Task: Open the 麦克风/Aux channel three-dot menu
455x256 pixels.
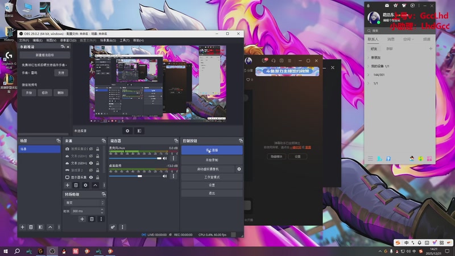Action: (x=173, y=158)
